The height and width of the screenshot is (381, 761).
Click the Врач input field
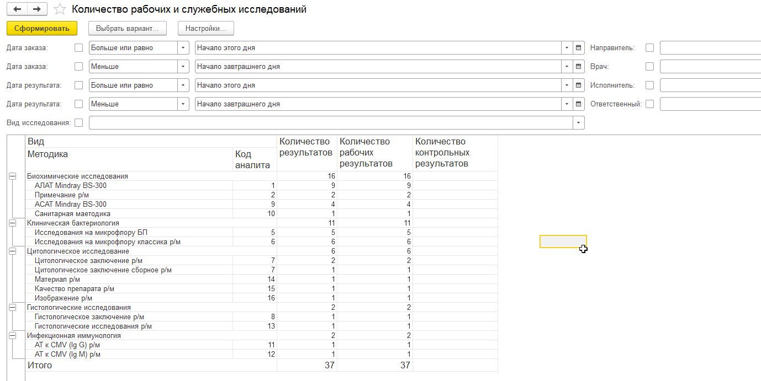710,67
